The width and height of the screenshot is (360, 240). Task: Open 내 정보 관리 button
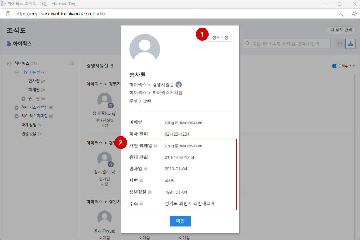pos(341,30)
